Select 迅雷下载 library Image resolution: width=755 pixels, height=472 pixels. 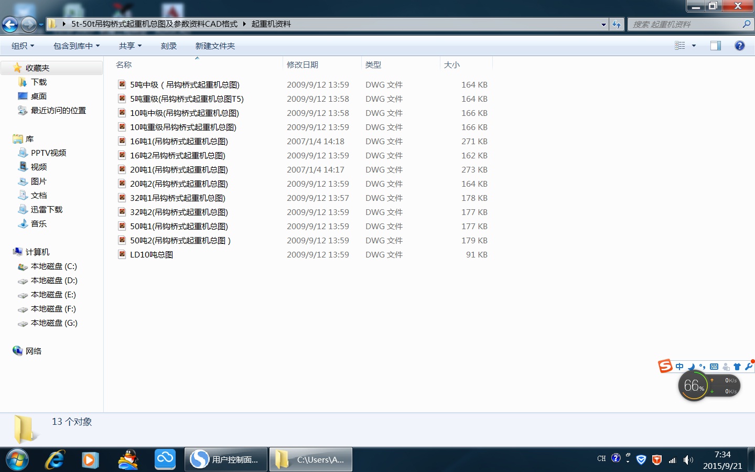click(x=47, y=209)
